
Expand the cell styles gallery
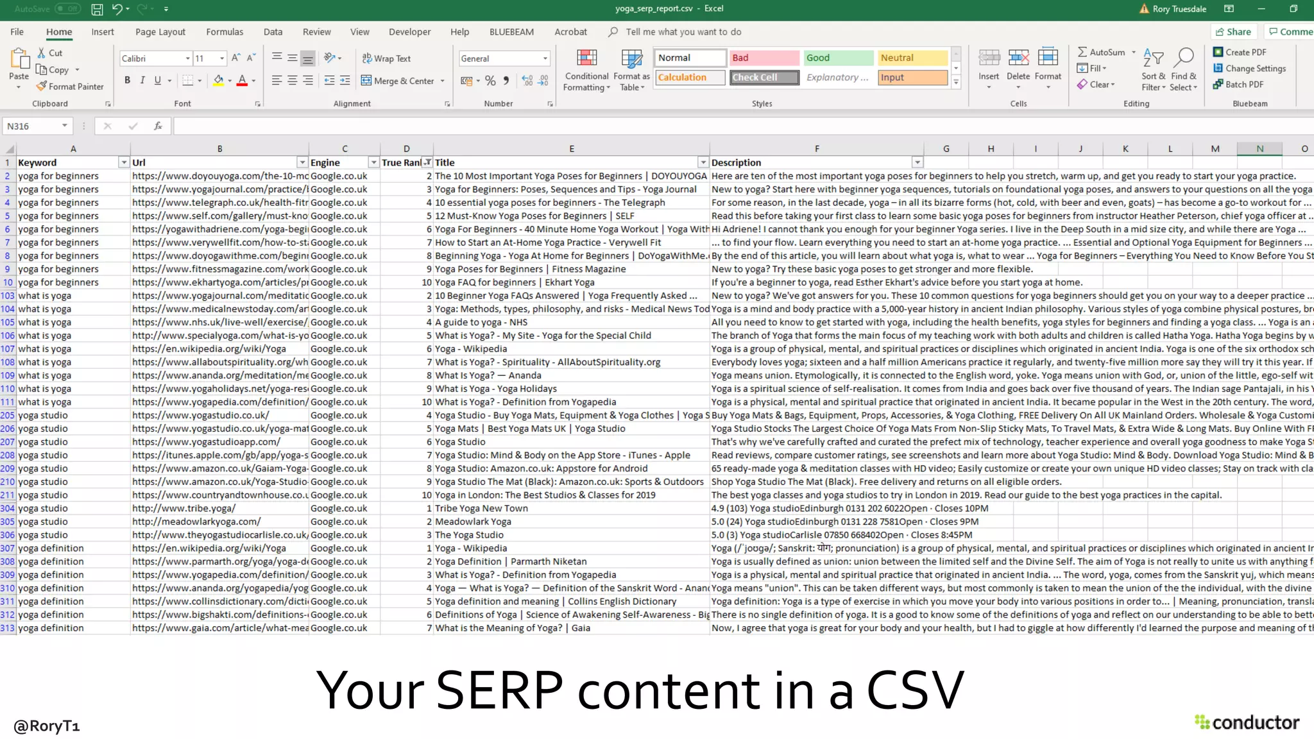point(956,82)
